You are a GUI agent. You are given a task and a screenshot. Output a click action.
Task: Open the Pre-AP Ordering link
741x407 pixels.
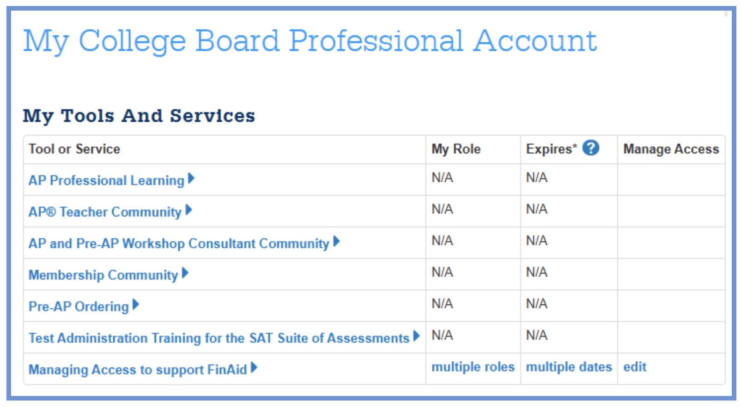coord(79,306)
